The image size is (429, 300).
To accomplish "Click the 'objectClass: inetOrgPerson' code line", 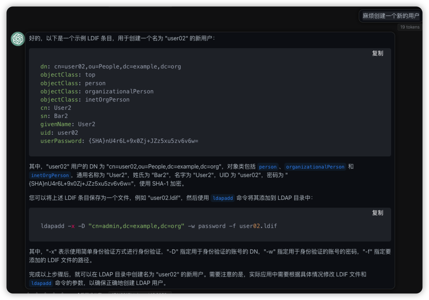I will 85,100.
